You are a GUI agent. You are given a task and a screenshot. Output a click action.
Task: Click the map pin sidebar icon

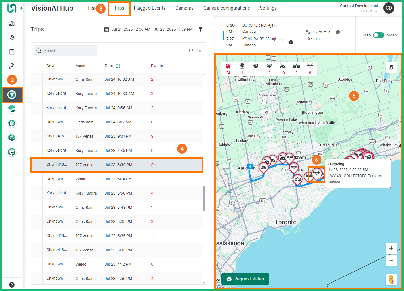(x=12, y=38)
